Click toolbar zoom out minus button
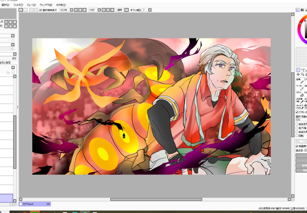The width and height of the screenshot is (307, 213). (76, 10)
